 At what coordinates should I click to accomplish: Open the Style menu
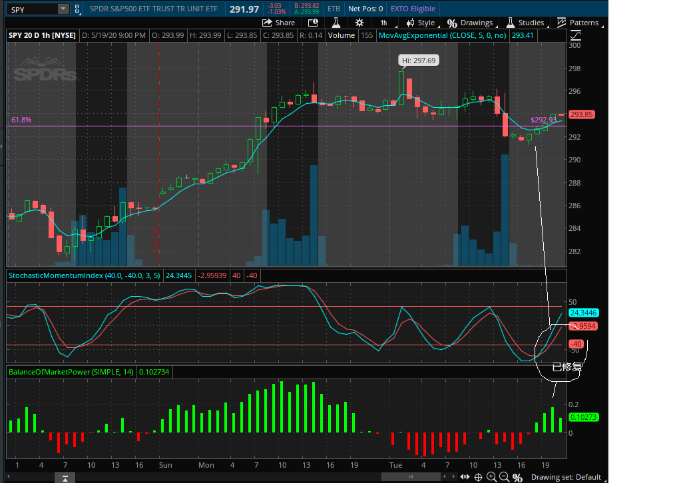point(422,23)
